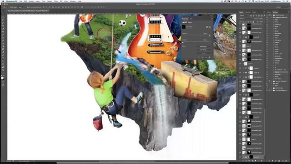Switch to the Paths tab
This screenshot has height=164, width=291.
pyautogui.click(x=254, y=12)
